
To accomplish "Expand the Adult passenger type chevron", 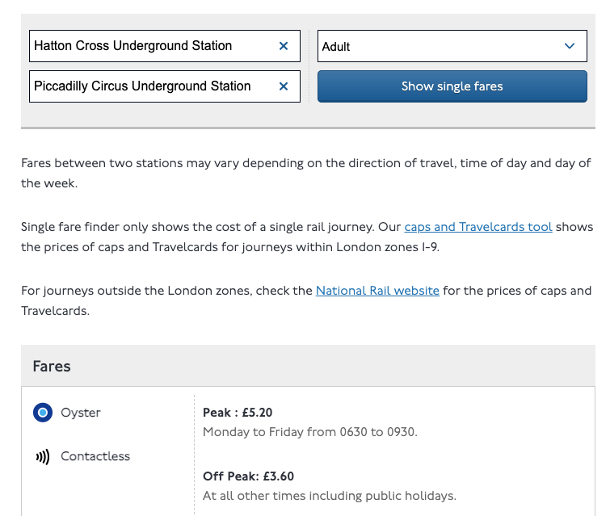I will click(x=570, y=46).
